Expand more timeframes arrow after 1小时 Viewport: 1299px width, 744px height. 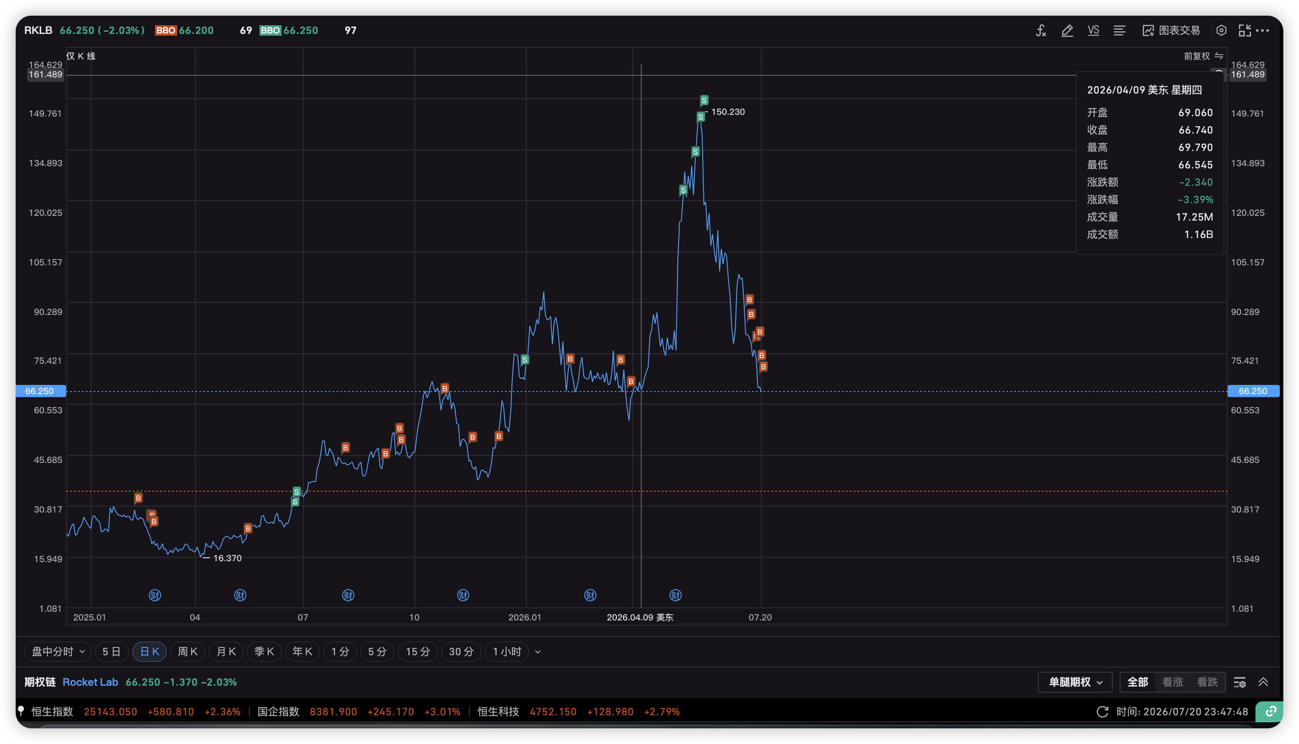(537, 652)
